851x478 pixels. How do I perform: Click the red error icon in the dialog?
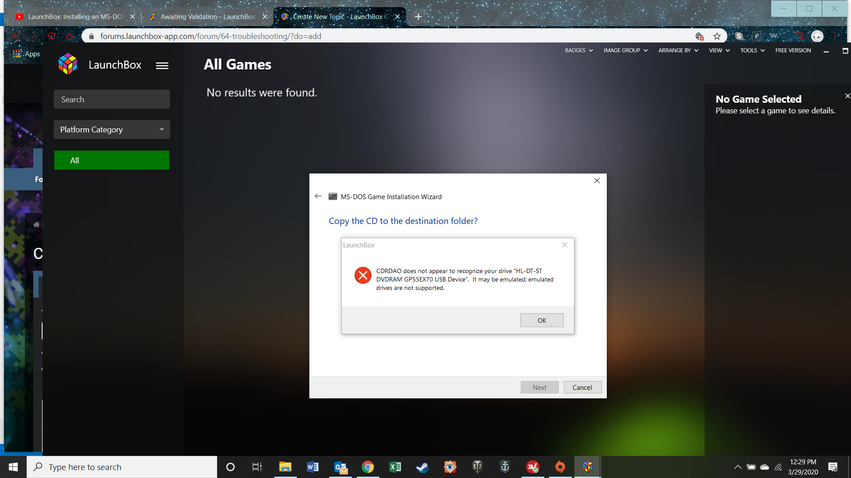pos(363,275)
